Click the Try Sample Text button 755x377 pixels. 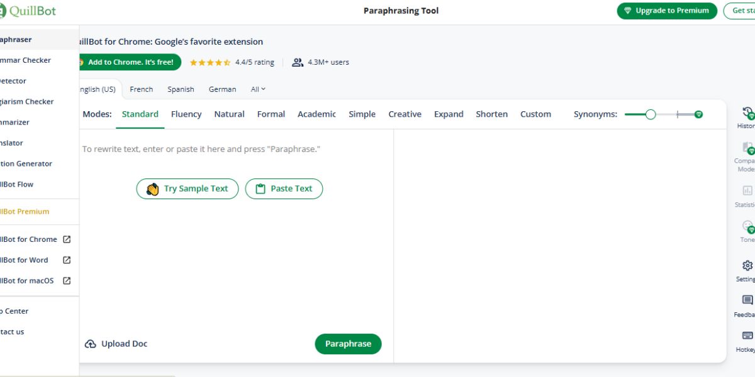pos(187,188)
